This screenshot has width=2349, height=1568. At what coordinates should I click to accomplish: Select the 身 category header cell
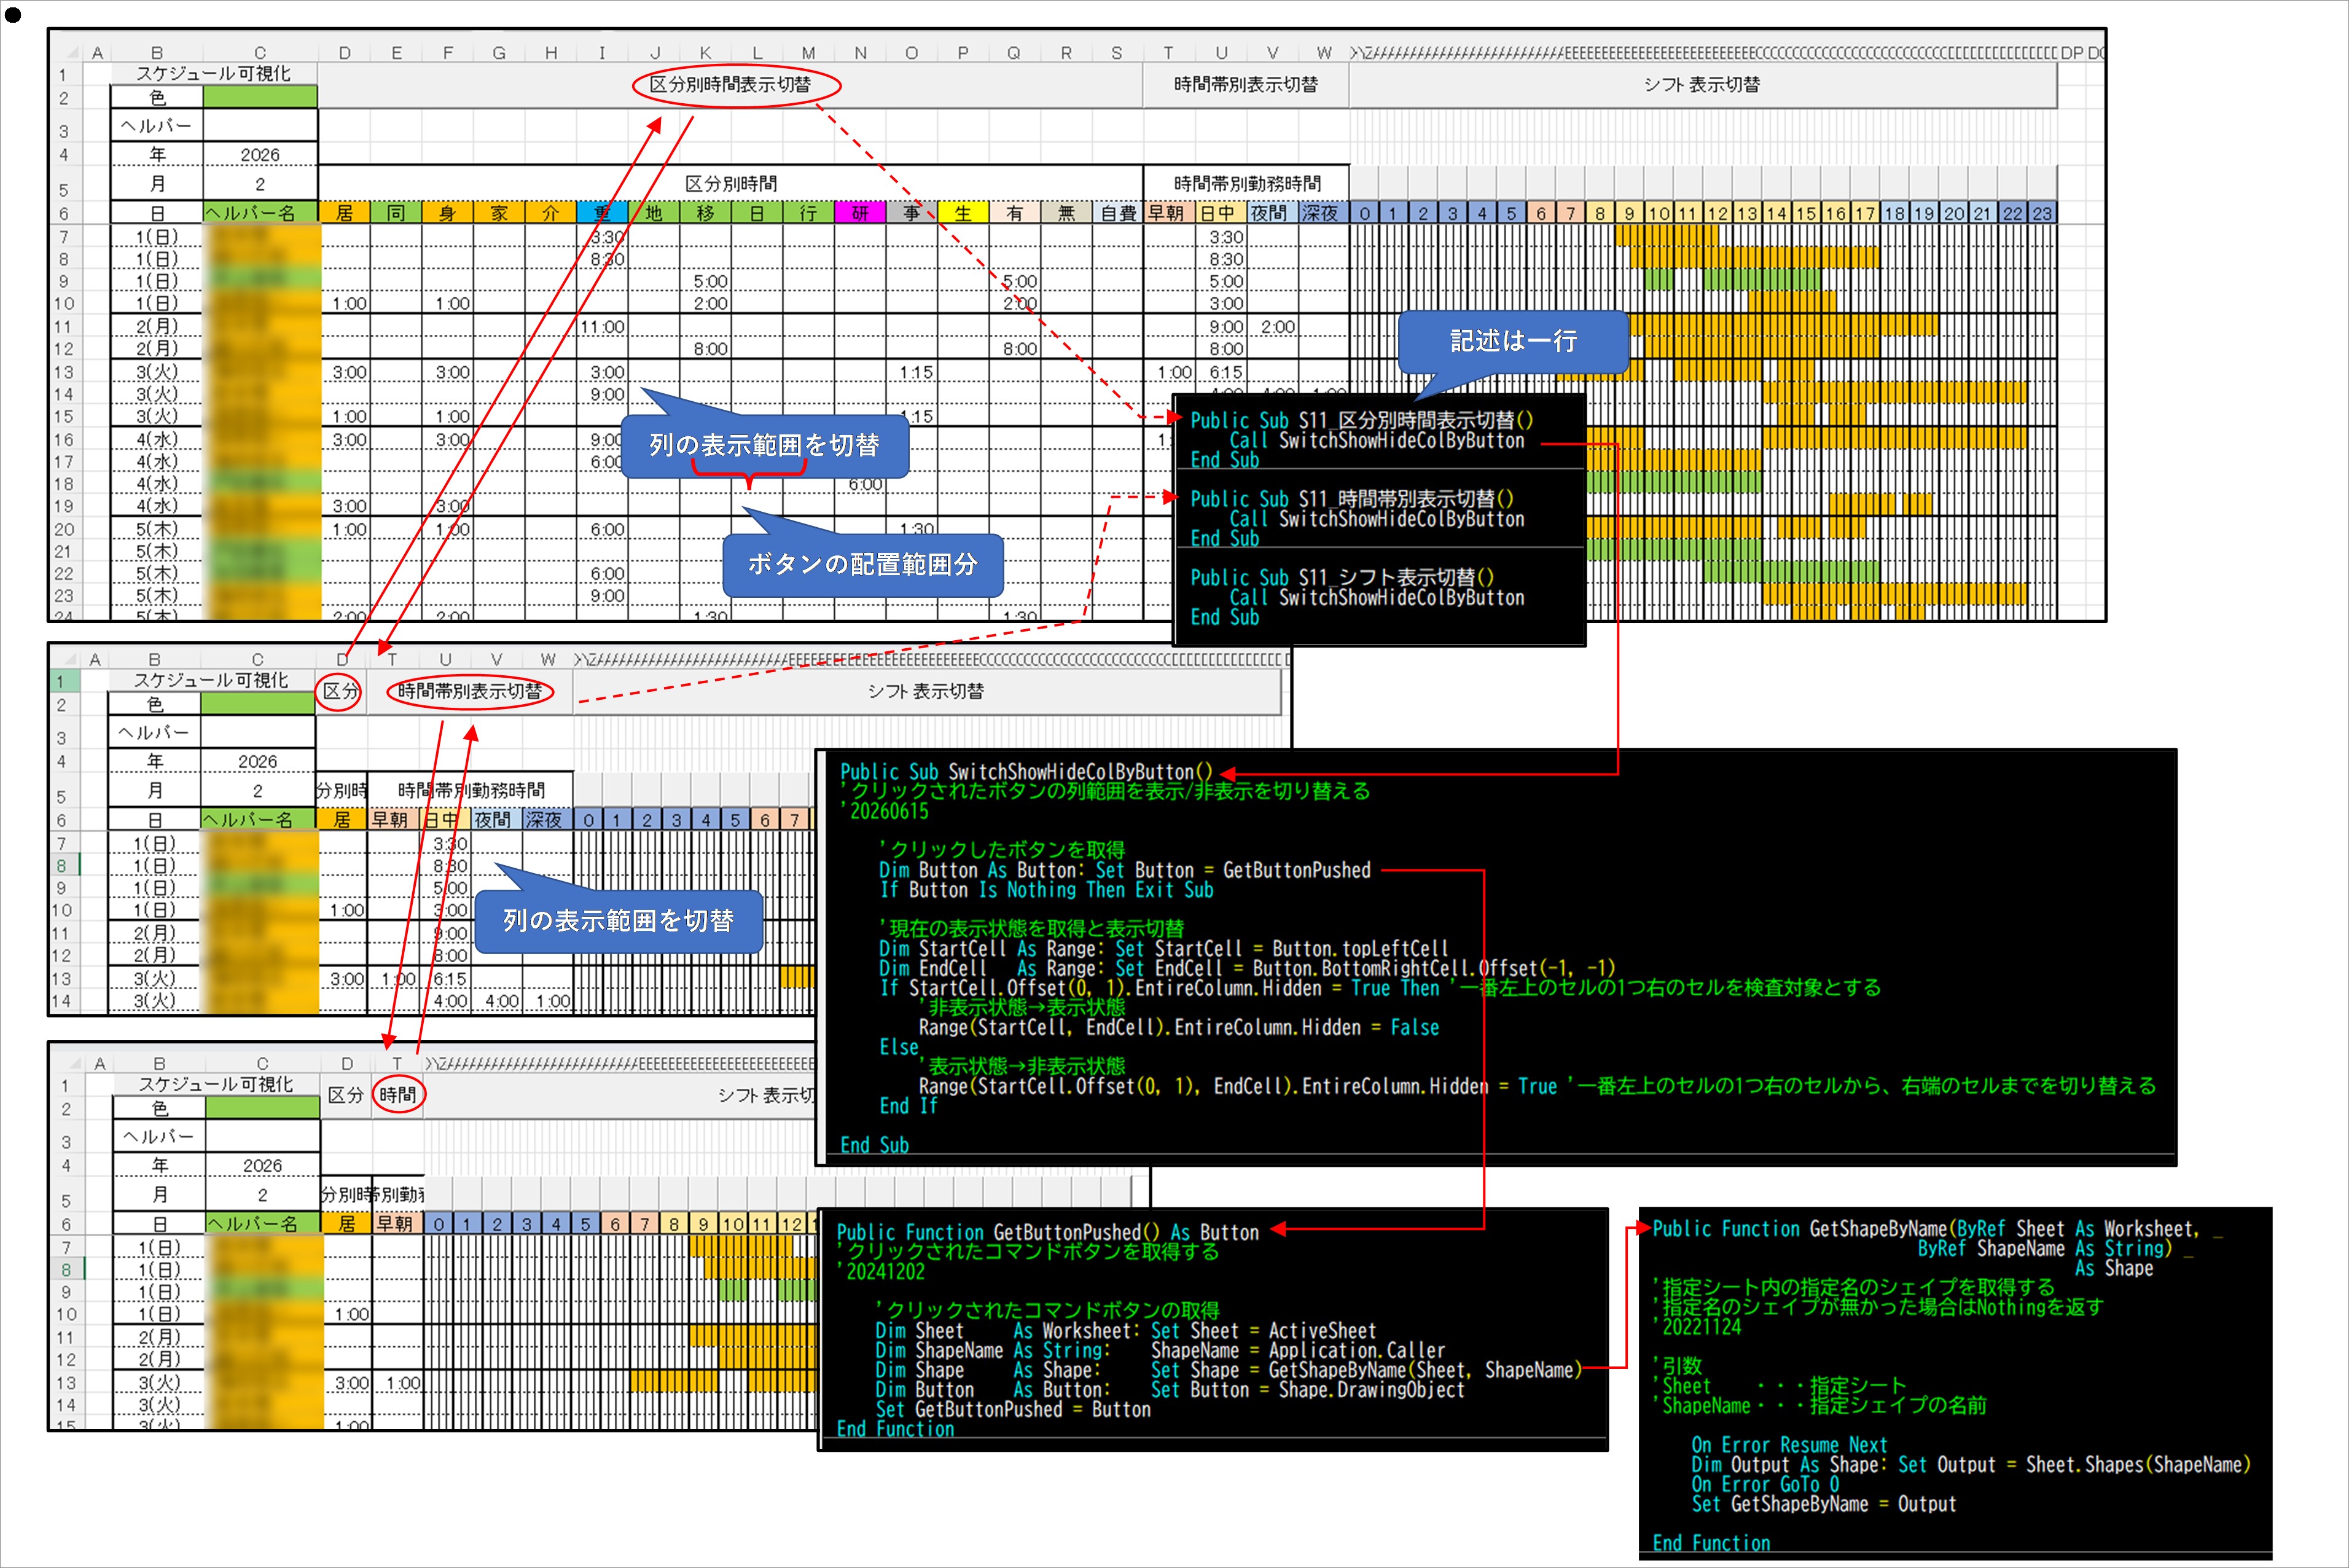pos(447,213)
